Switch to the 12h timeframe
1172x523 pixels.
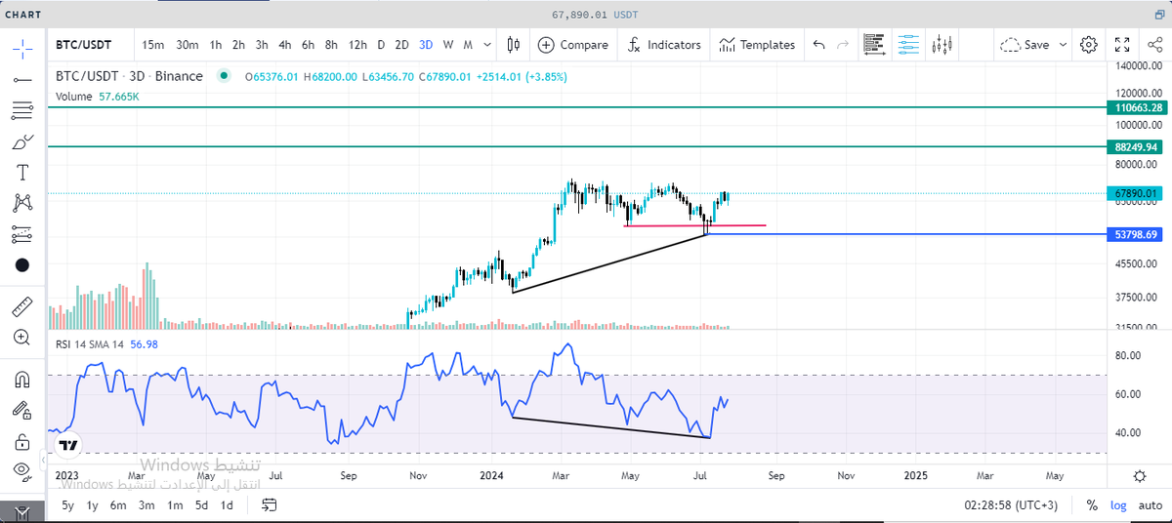[357, 45]
